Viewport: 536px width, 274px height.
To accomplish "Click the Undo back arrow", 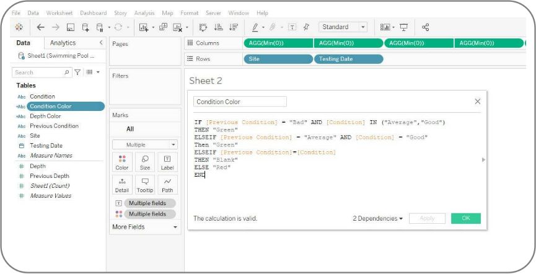I will (40, 27).
